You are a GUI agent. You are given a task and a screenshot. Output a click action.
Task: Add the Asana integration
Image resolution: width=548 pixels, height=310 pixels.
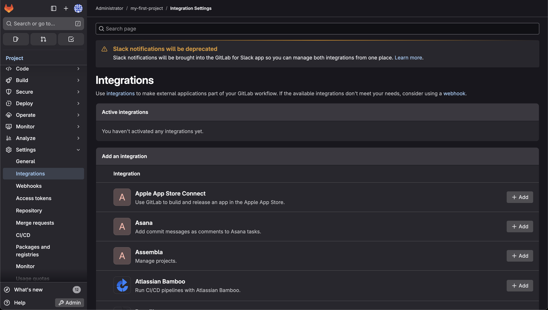pyautogui.click(x=520, y=227)
